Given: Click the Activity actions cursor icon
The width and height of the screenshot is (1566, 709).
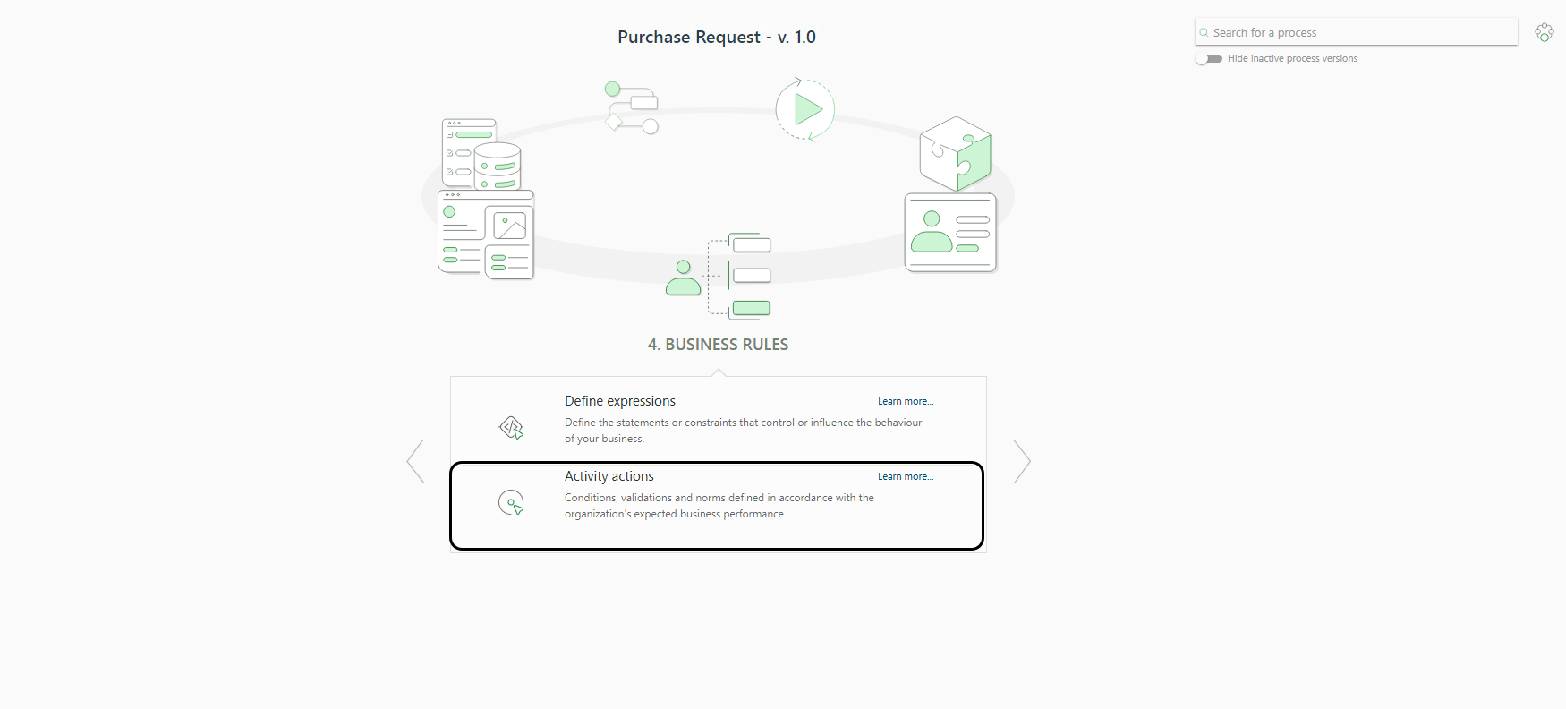Looking at the screenshot, I should click(511, 502).
